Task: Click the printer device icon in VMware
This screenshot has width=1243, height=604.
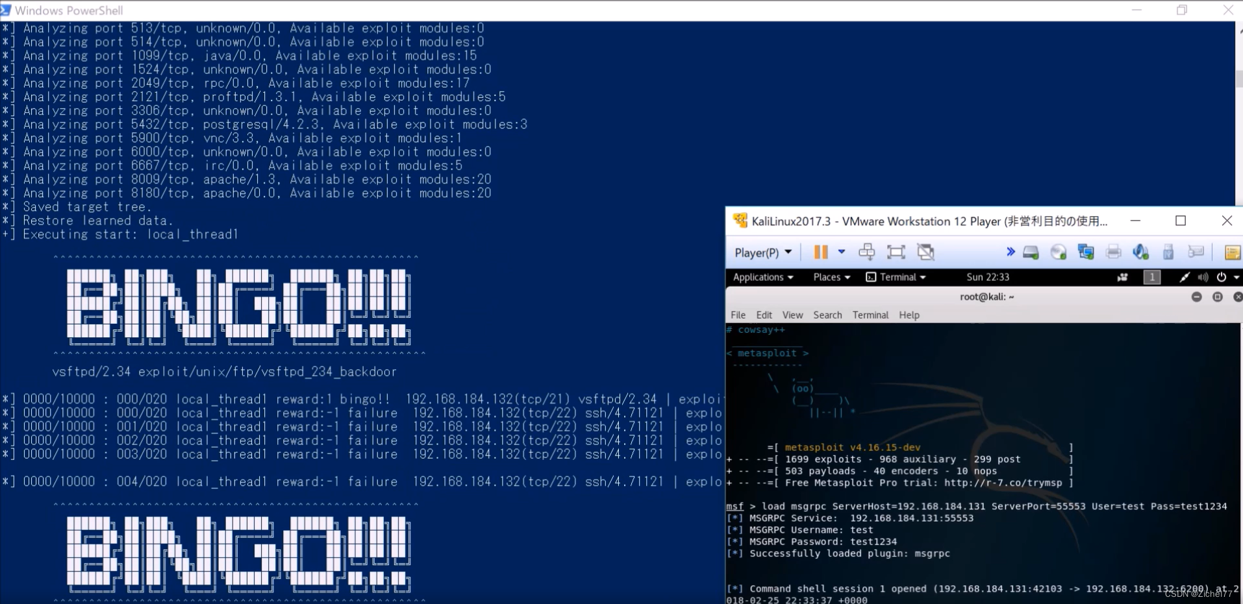Action: click(x=1113, y=252)
